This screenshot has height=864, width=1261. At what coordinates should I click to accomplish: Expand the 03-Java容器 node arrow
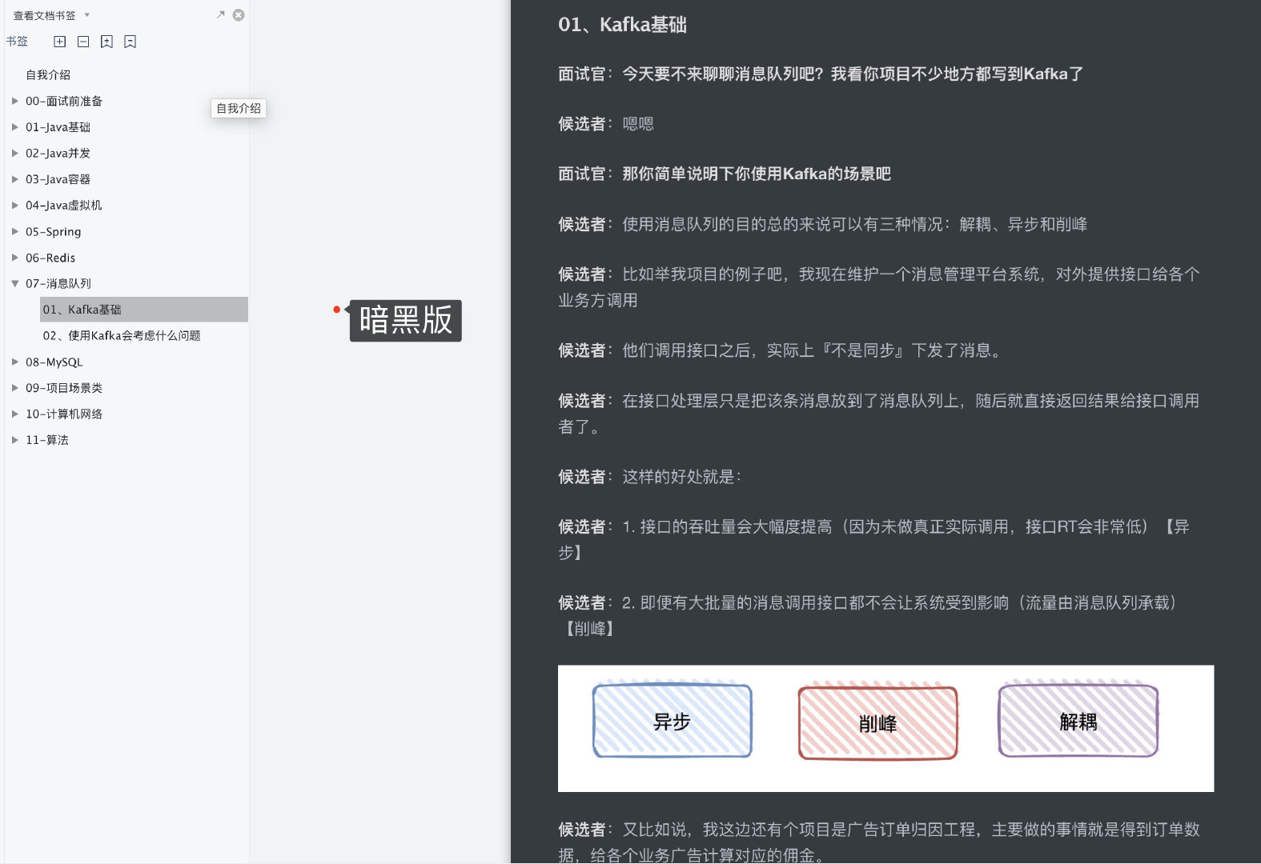[x=14, y=179]
